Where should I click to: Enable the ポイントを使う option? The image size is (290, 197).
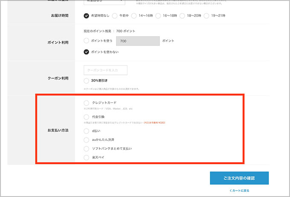(87, 41)
